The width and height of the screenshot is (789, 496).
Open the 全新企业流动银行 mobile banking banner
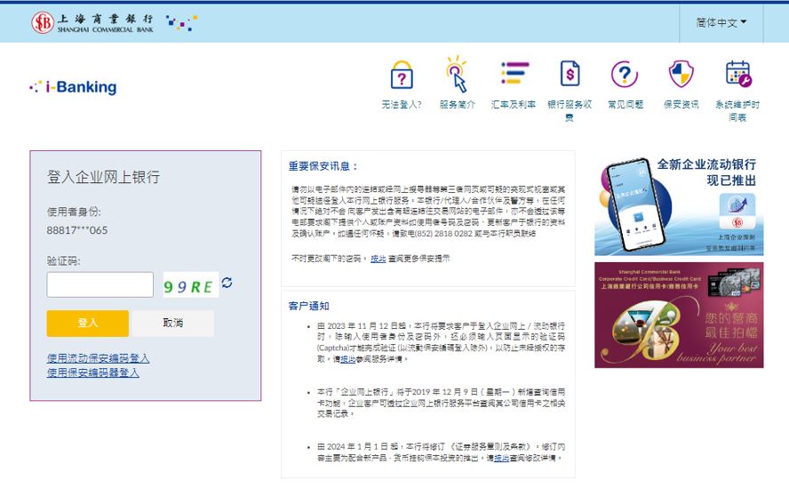679,206
